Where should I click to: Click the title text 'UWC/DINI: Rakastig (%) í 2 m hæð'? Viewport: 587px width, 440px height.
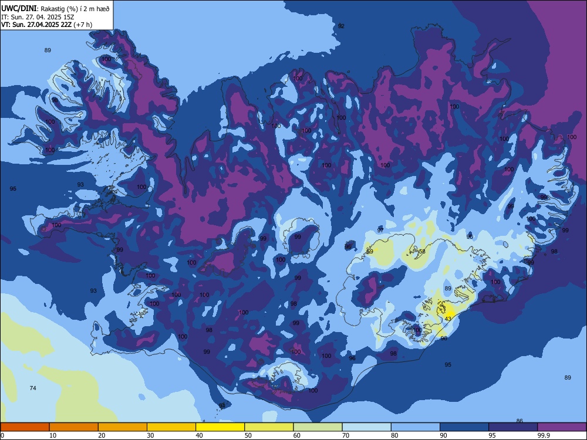click(55, 9)
